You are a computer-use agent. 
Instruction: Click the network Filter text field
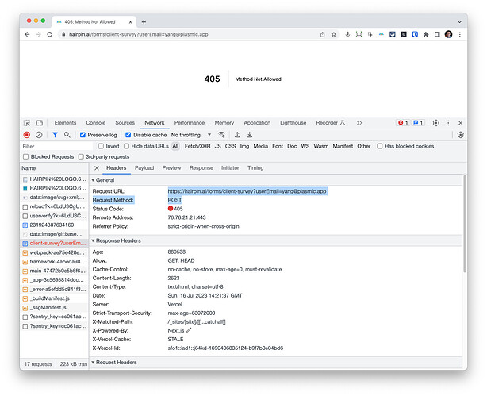[x=56, y=146]
